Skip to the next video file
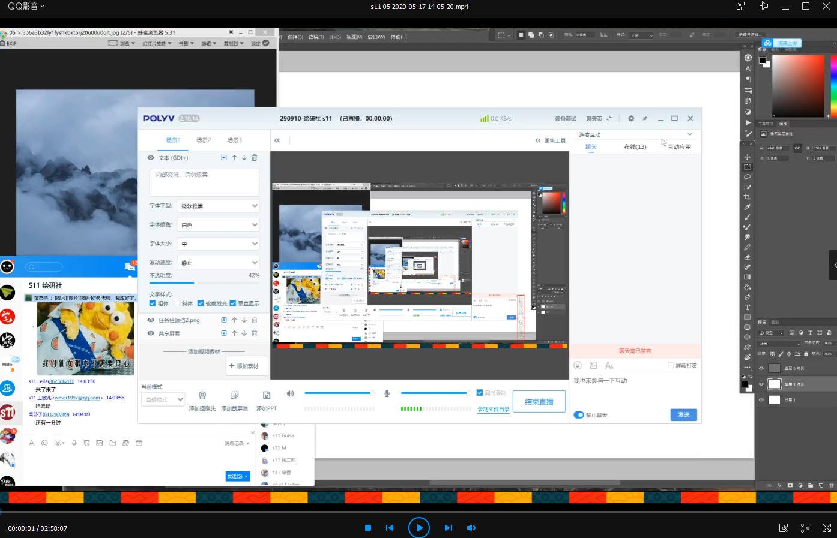The height and width of the screenshot is (538, 837). pyautogui.click(x=448, y=528)
